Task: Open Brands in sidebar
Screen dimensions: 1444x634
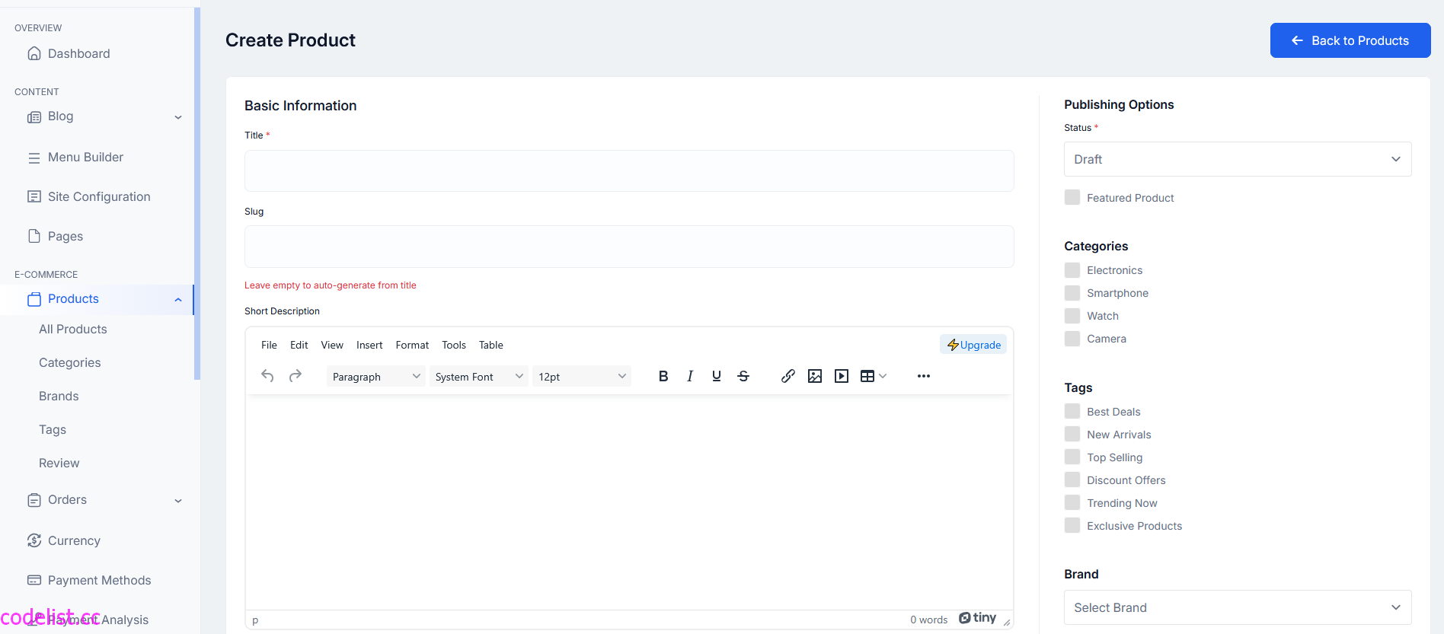Action: (x=59, y=396)
